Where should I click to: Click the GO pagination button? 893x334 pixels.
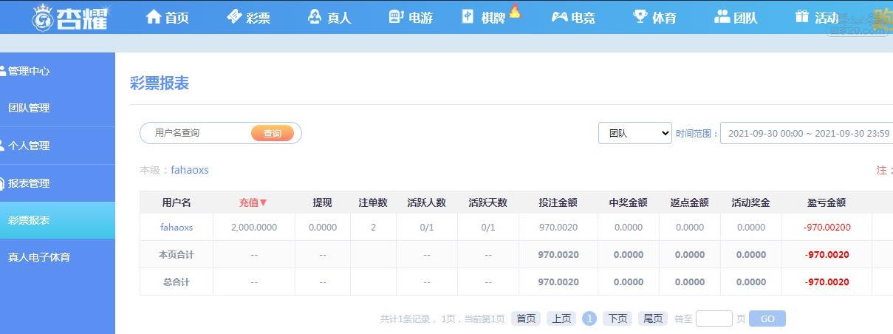click(x=767, y=318)
